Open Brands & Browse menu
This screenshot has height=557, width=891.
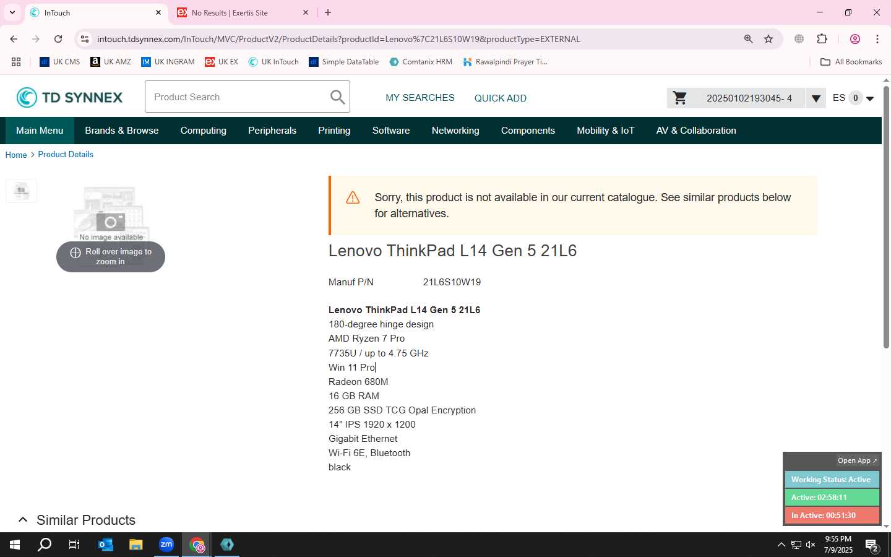[x=122, y=131]
